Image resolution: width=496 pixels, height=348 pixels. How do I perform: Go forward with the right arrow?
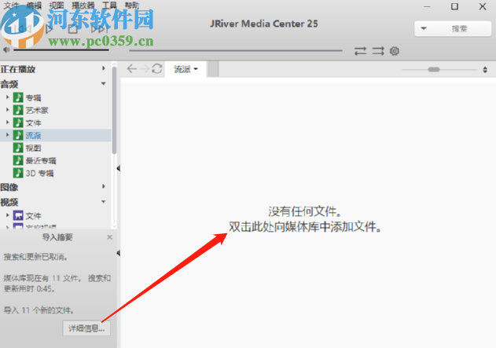(x=145, y=68)
